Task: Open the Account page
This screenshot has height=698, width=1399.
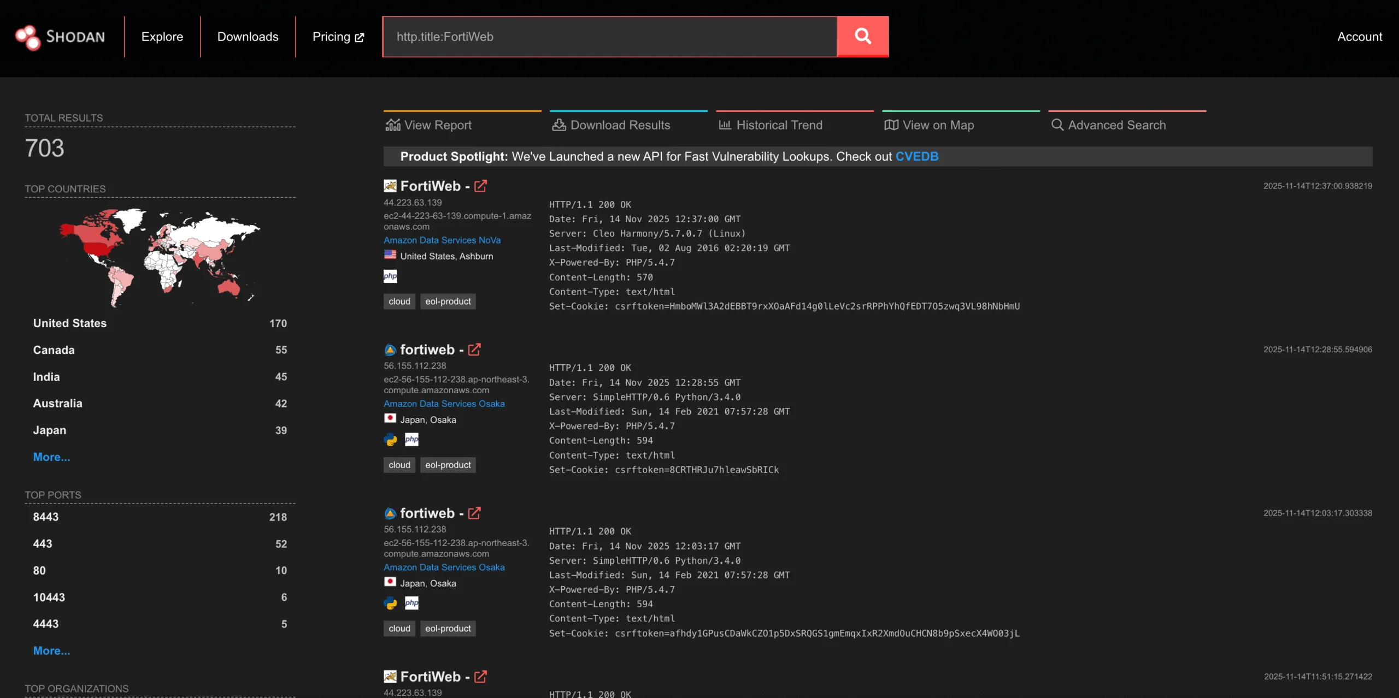Action: tap(1359, 37)
